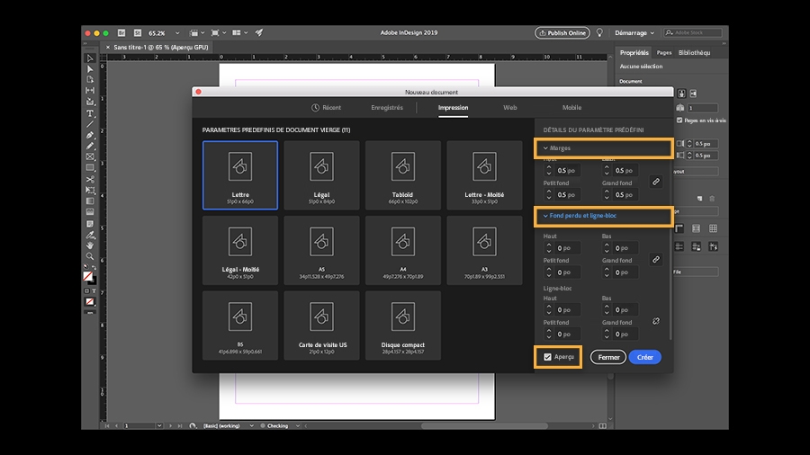
Task: Select the Content Collector tool
Action: pos(90,103)
